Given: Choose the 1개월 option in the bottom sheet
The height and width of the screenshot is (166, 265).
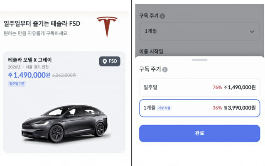Looking at the screenshot, I should (x=199, y=108).
